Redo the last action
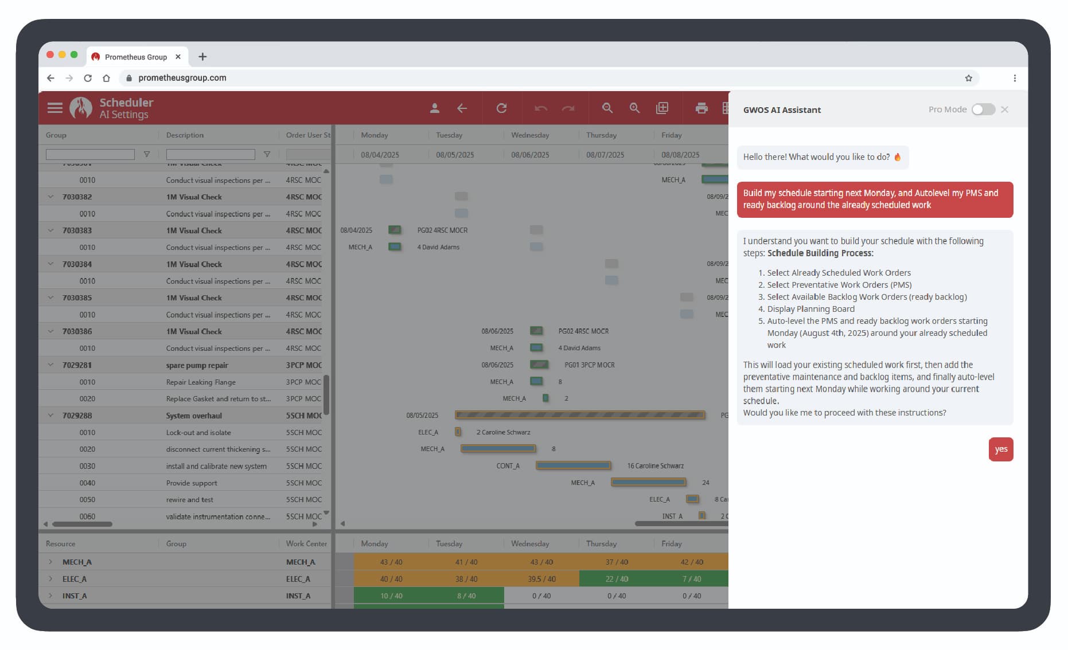The height and width of the screenshot is (650, 1068). (x=567, y=108)
